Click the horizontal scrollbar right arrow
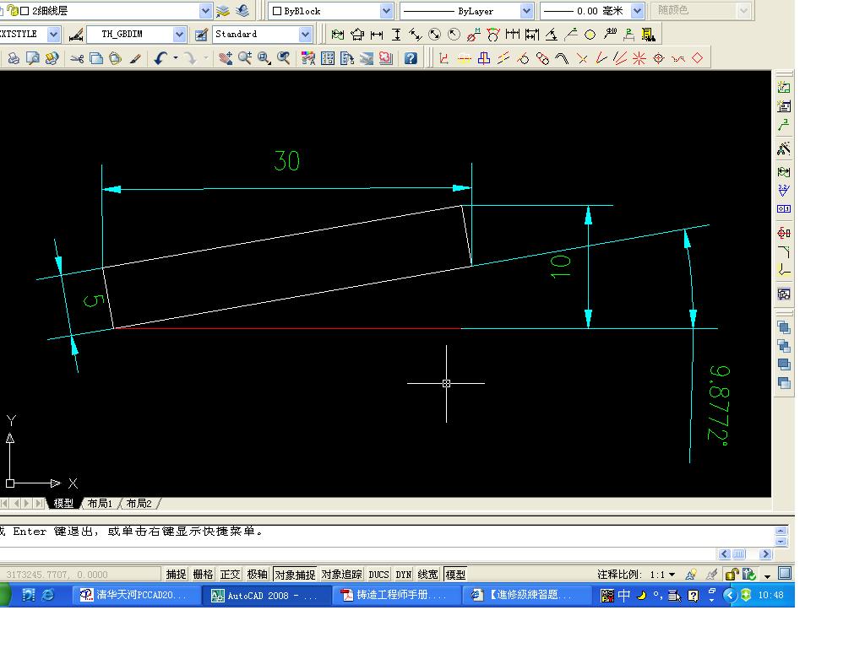Image resolution: width=865 pixels, height=648 pixels. 765,553
